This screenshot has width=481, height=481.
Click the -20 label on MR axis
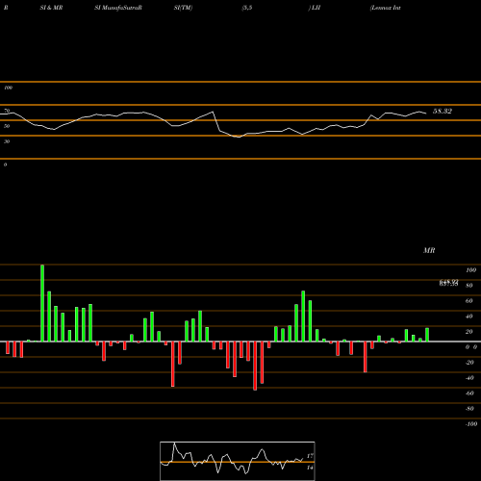click(469, 363)
